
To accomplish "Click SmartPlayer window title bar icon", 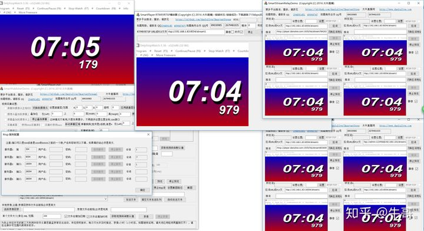I will pyautogui.click(x=138, y=15).
